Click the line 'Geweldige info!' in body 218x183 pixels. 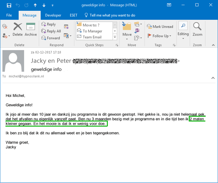(x=19, y=105)
